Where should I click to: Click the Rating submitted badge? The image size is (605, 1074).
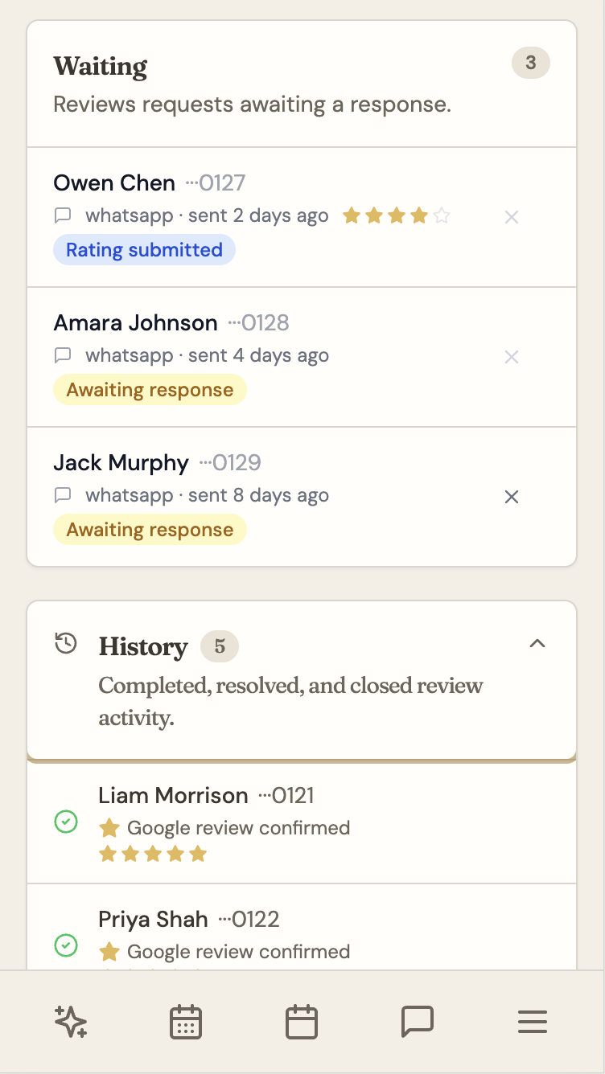[144, 250]
